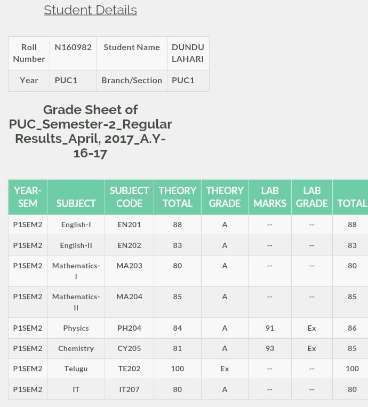This screenshot has height=407, width=368.
Task: Click the DUNDU LAHARI student name cell
Action: pos(188,53)
